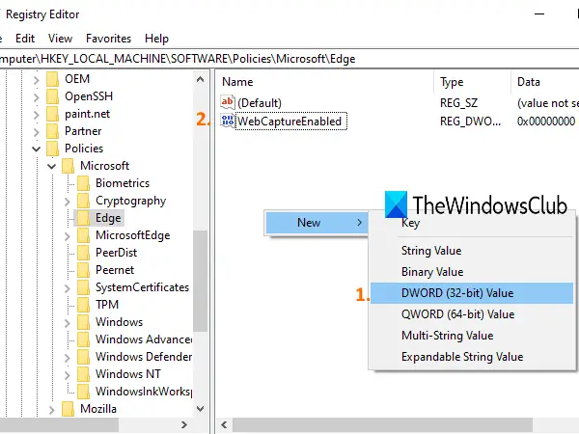Collapse the Microsoft key
The width and height of the screenshot is (579, 434).
[x=52, y=167]
